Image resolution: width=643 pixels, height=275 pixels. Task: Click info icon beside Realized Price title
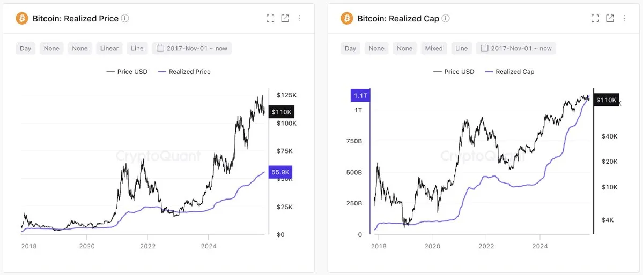pyautogui.click(x=125, y=18)
